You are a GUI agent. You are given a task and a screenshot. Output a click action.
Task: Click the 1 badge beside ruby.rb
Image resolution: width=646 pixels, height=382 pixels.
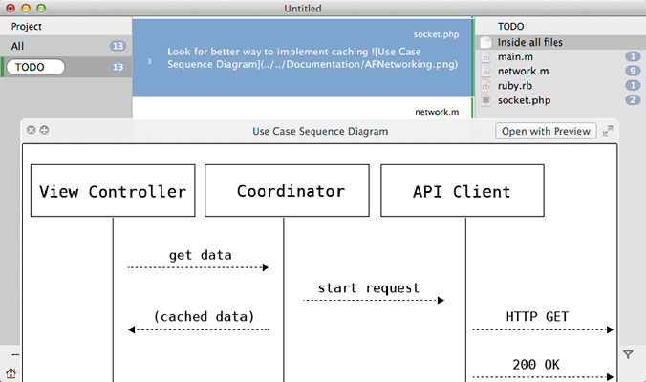point(633,85)
